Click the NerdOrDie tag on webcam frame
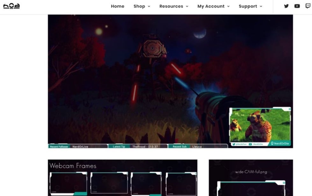 click(x=279, y=144)
